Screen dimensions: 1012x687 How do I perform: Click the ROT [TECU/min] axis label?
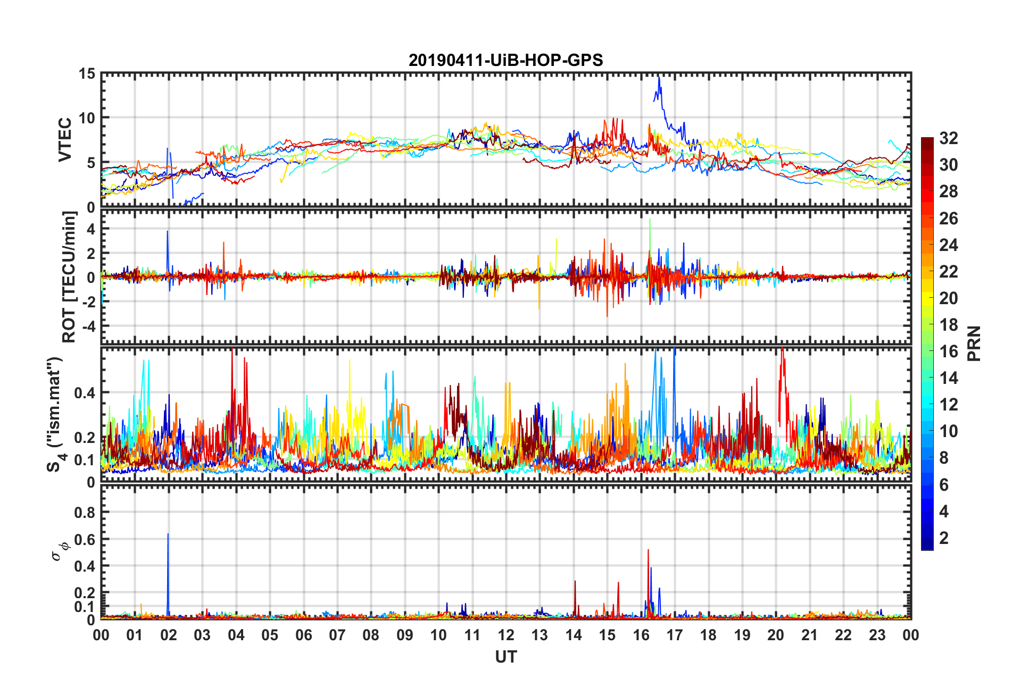point(69,277)
